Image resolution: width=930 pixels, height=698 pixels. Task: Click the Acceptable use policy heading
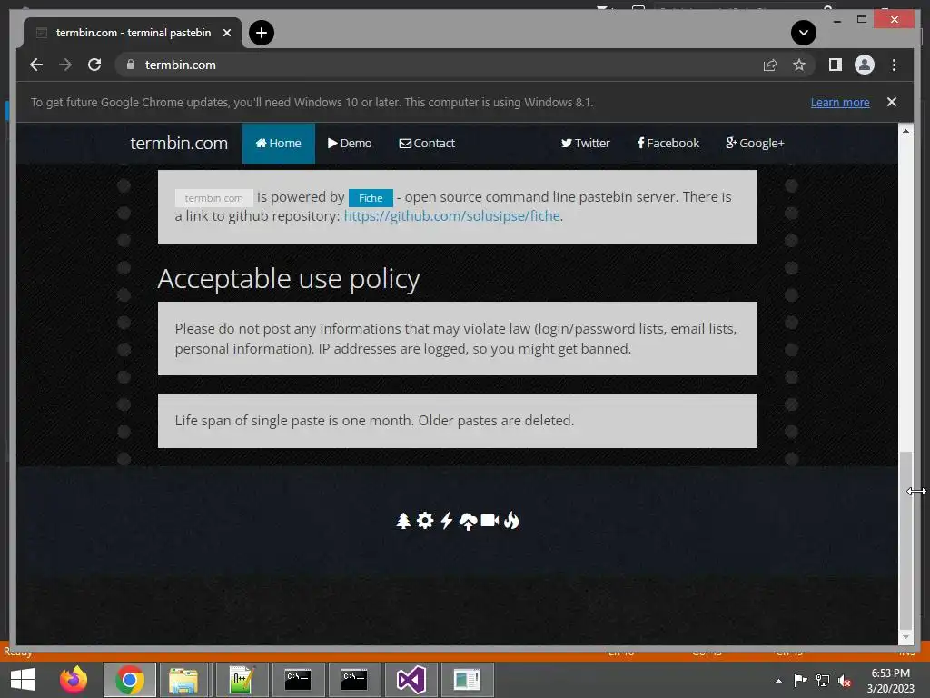pyautogui.click(x=288, y=279)
